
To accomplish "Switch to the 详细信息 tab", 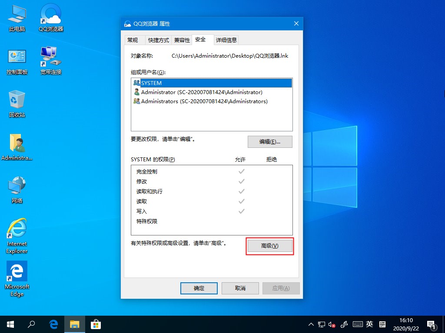I will tap(226, 39).
